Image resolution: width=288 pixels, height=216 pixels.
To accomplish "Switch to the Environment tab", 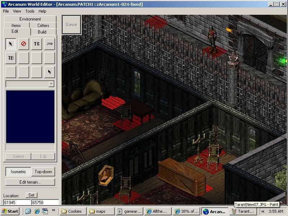I will pyautogui.click(x=30, y=19).
